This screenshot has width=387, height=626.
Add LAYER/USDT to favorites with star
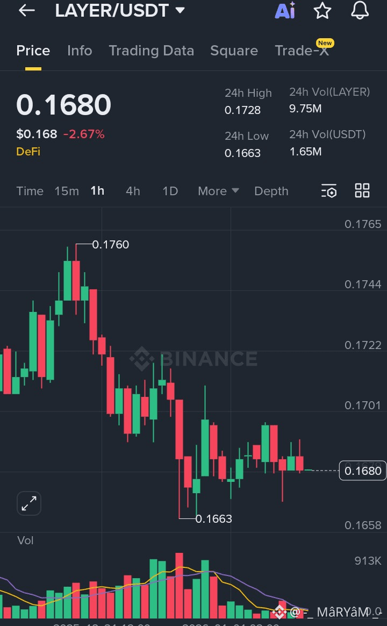tap(322, 10)
